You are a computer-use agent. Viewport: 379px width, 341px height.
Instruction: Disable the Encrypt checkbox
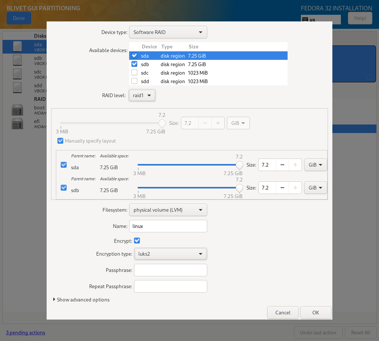(137, 241)
